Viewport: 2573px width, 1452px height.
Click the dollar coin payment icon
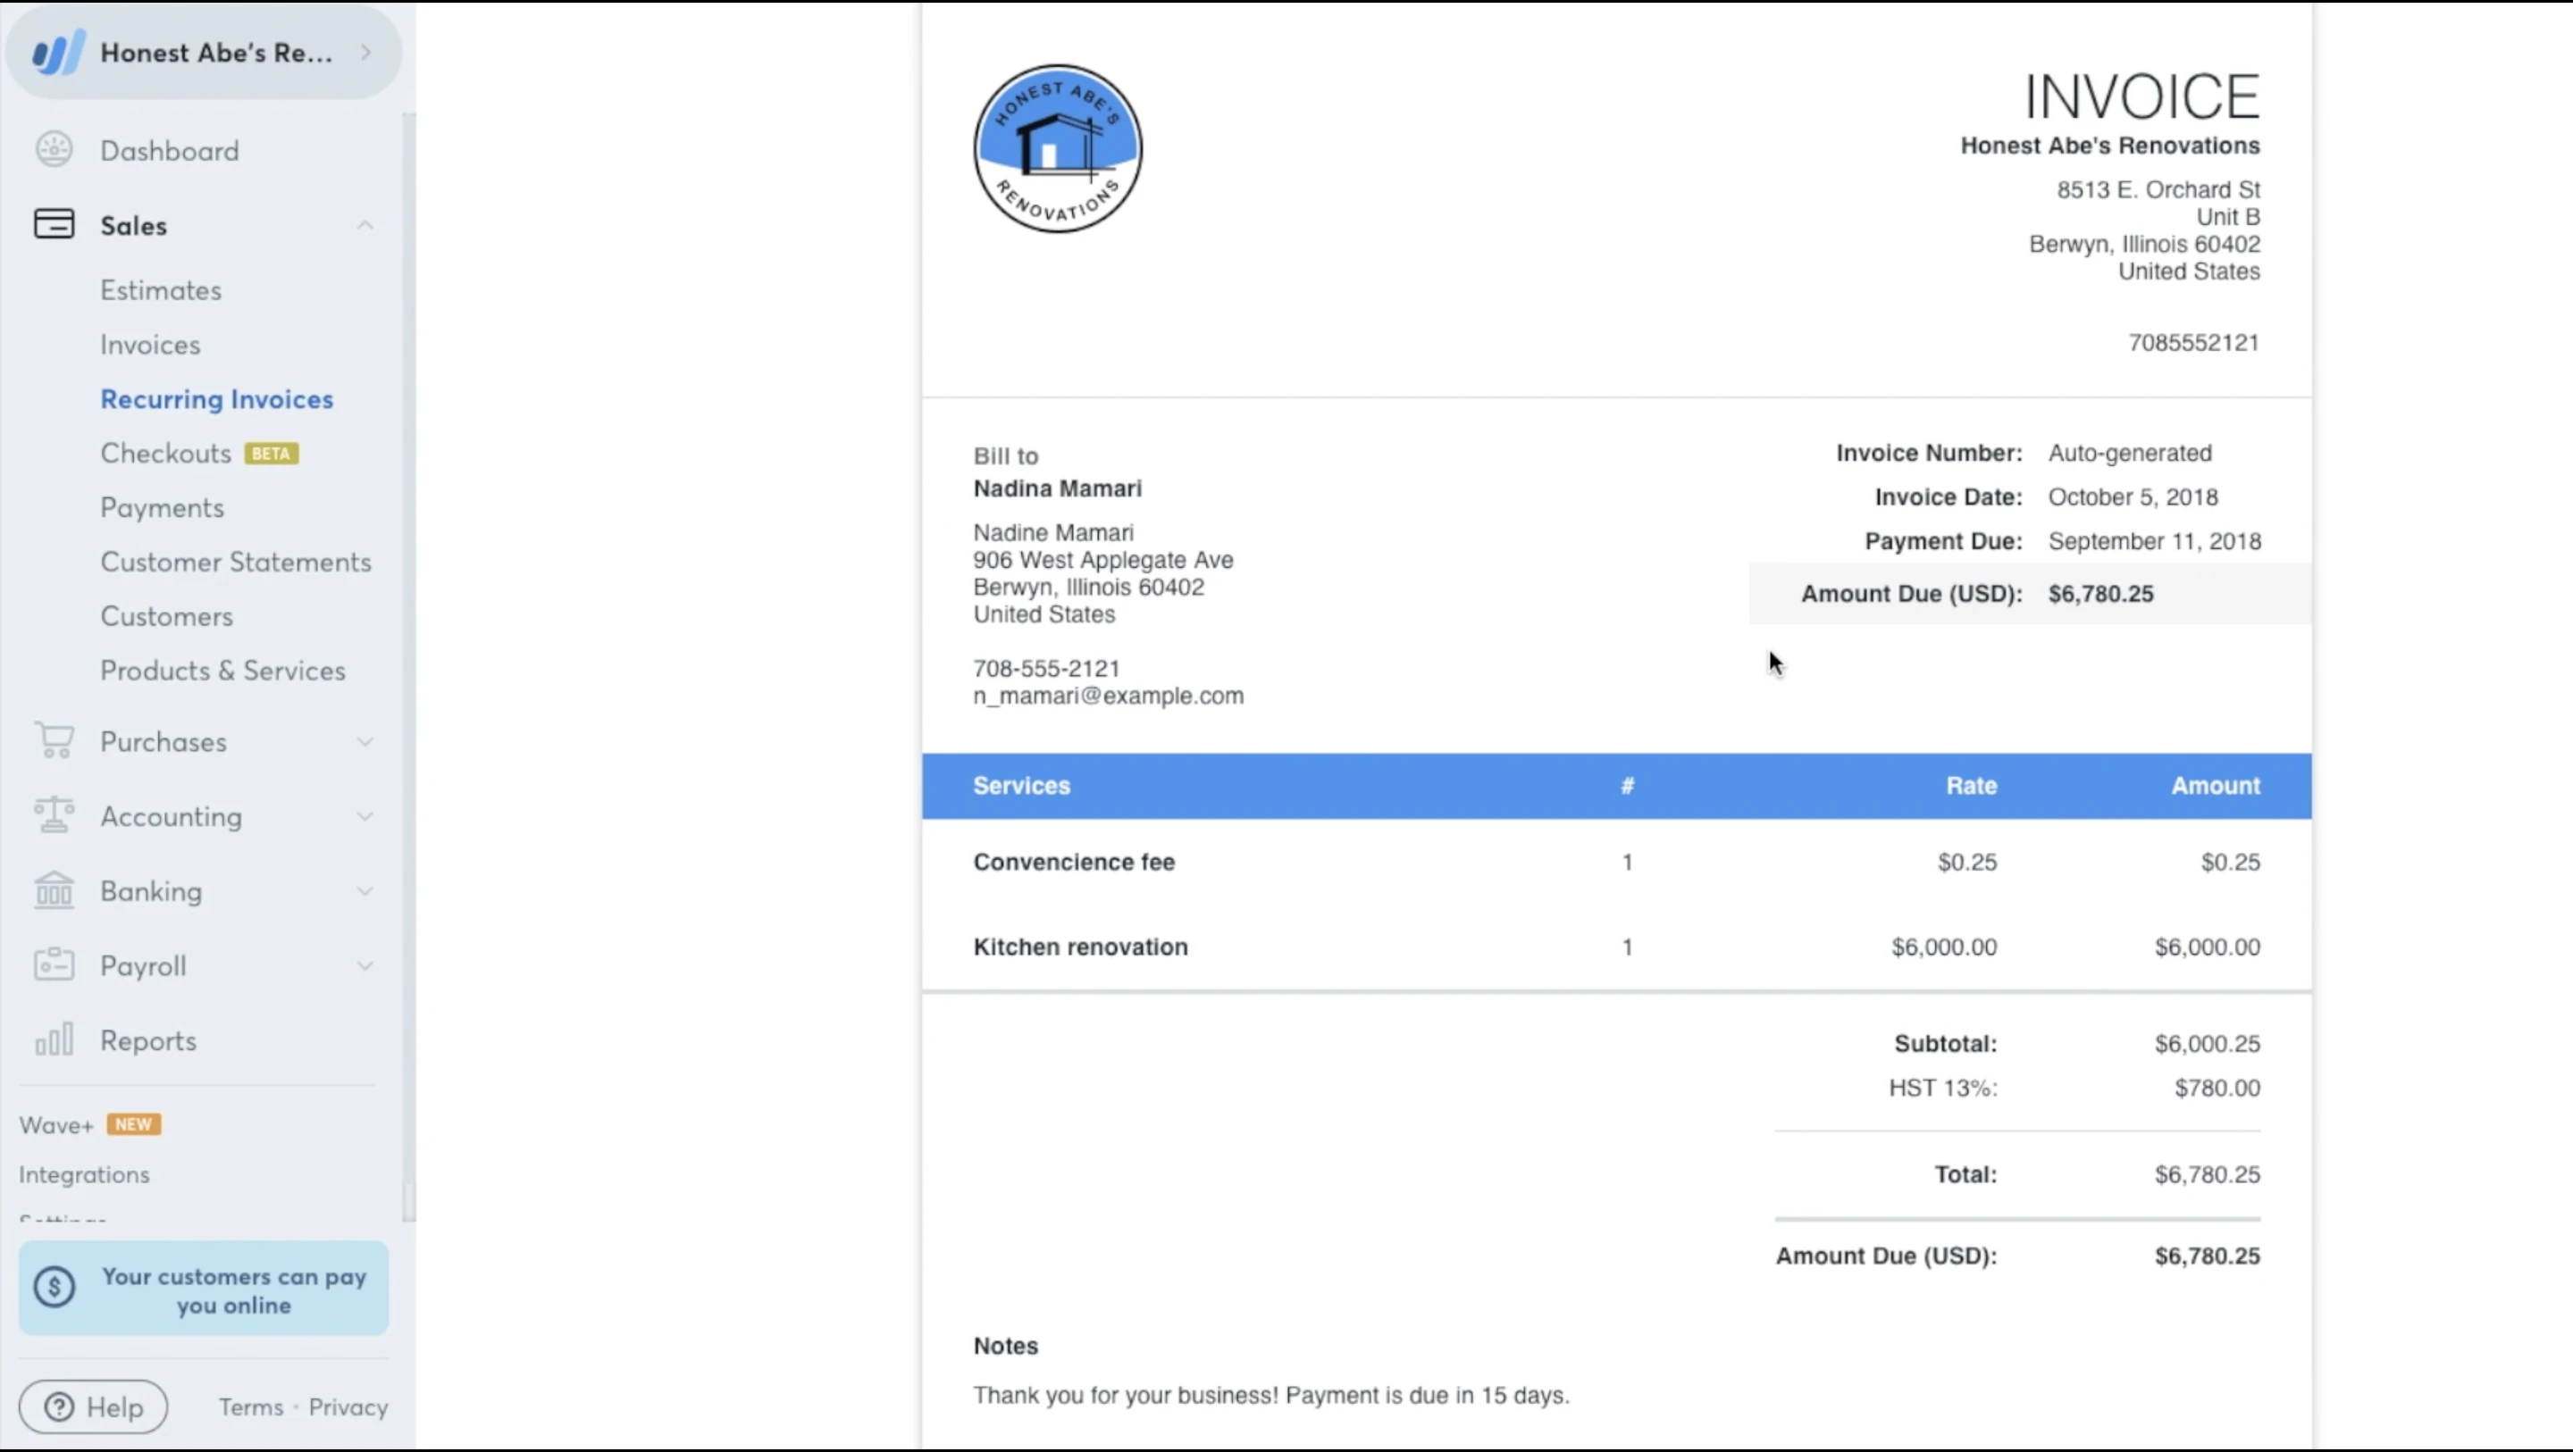[54, 1287]
